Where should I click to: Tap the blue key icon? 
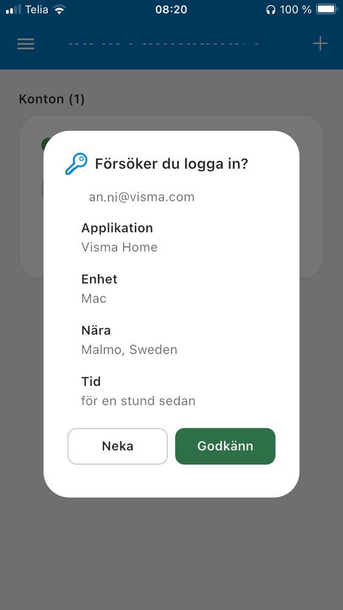76,164
